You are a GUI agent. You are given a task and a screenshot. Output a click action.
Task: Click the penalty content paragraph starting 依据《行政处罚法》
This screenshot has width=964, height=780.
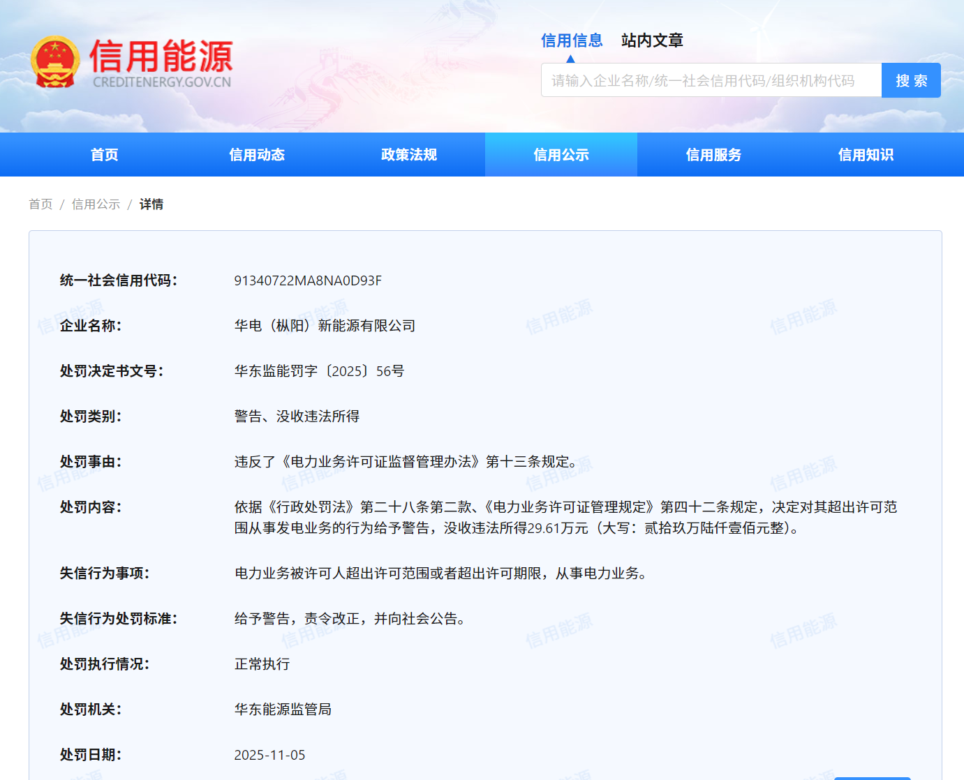(565, 518)
